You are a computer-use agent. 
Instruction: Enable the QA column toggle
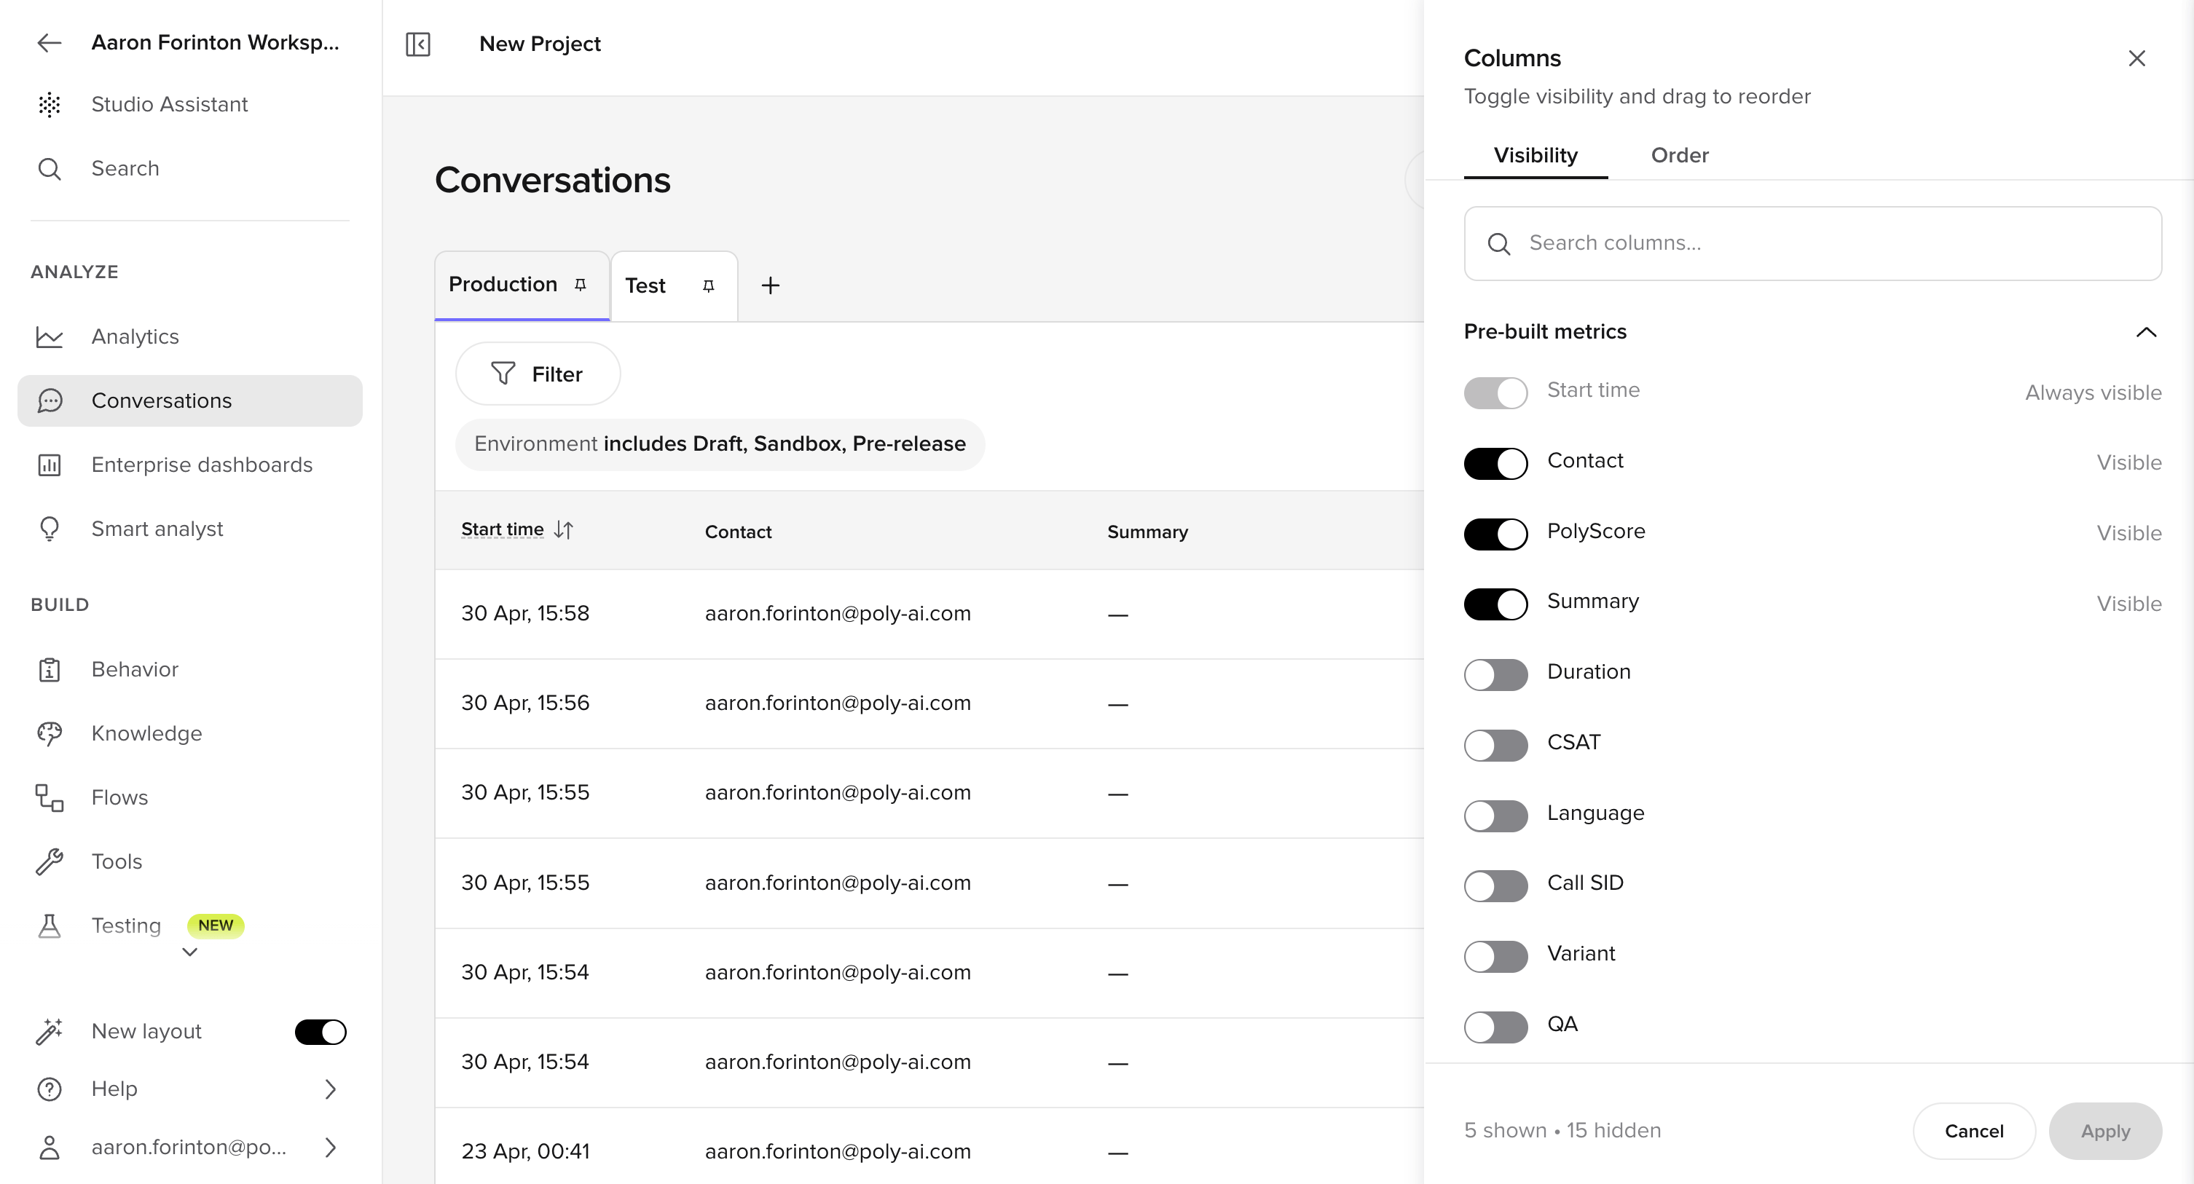pos(1495,1027)
